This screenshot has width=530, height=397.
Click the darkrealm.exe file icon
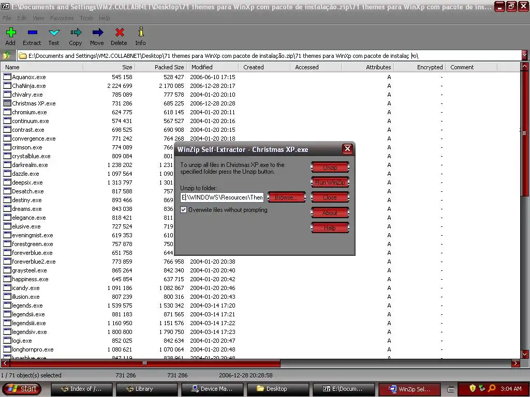click(x=7, y=164)
